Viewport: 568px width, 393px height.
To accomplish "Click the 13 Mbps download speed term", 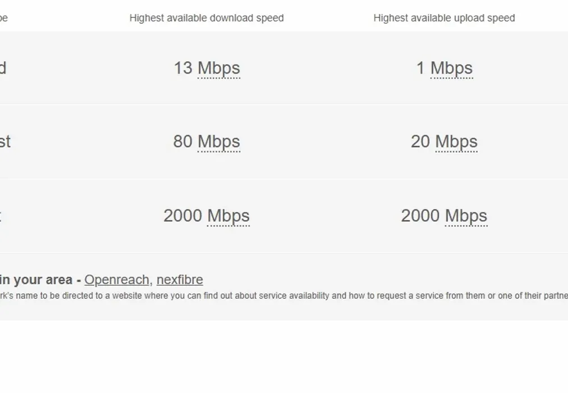I will [207, 68].
